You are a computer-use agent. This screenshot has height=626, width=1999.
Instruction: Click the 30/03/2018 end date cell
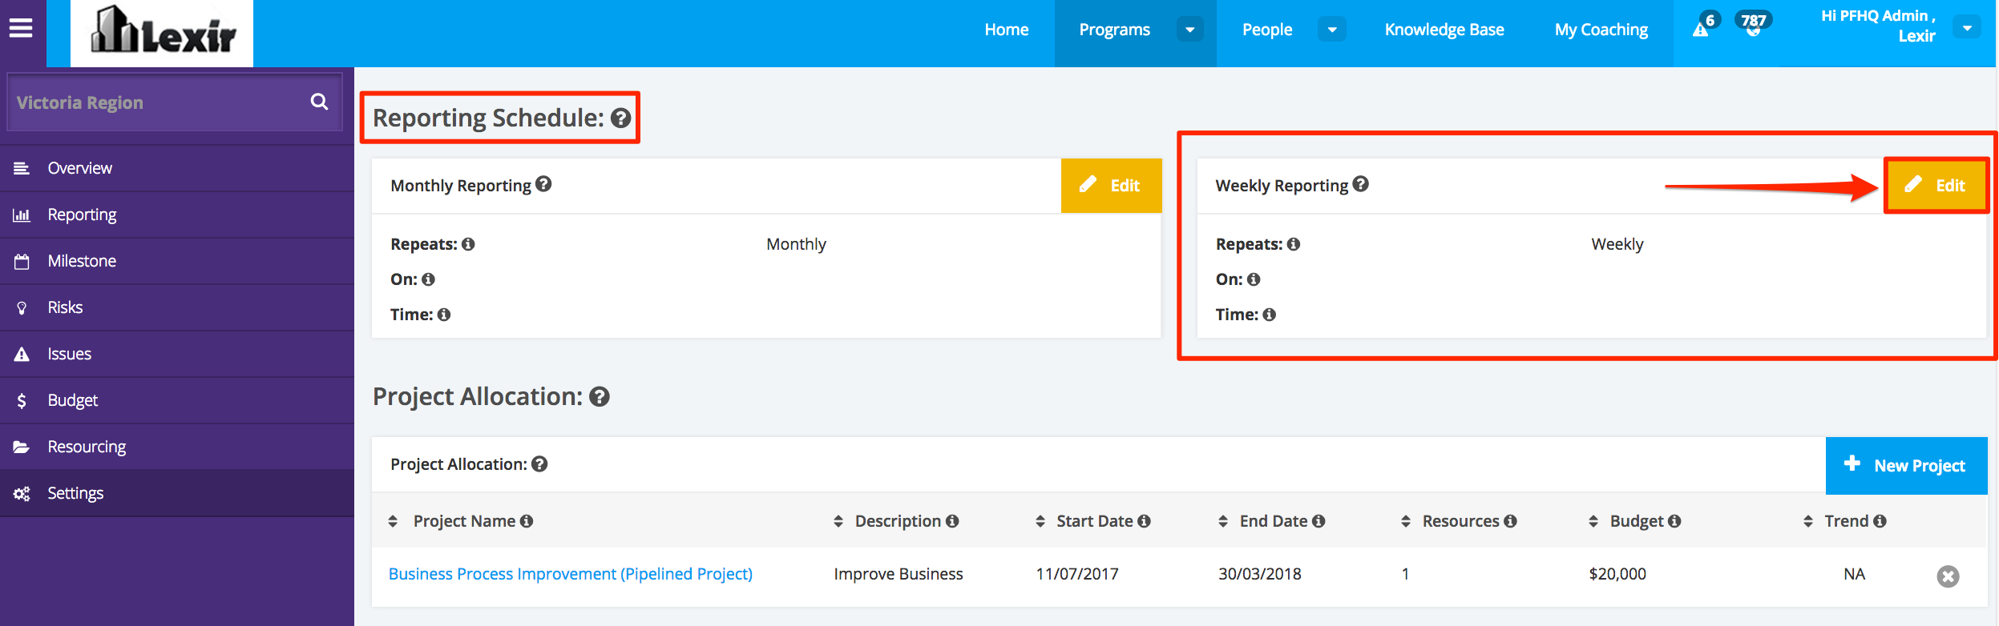1260,574
